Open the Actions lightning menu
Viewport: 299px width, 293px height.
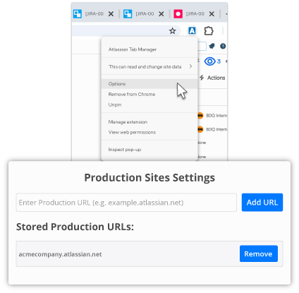(212, 78)
